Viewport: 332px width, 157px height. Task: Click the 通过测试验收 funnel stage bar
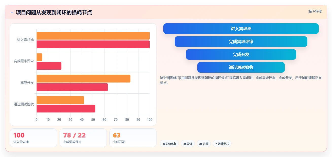241,67
